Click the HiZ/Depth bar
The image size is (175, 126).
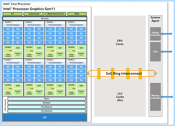coord(47,103)
